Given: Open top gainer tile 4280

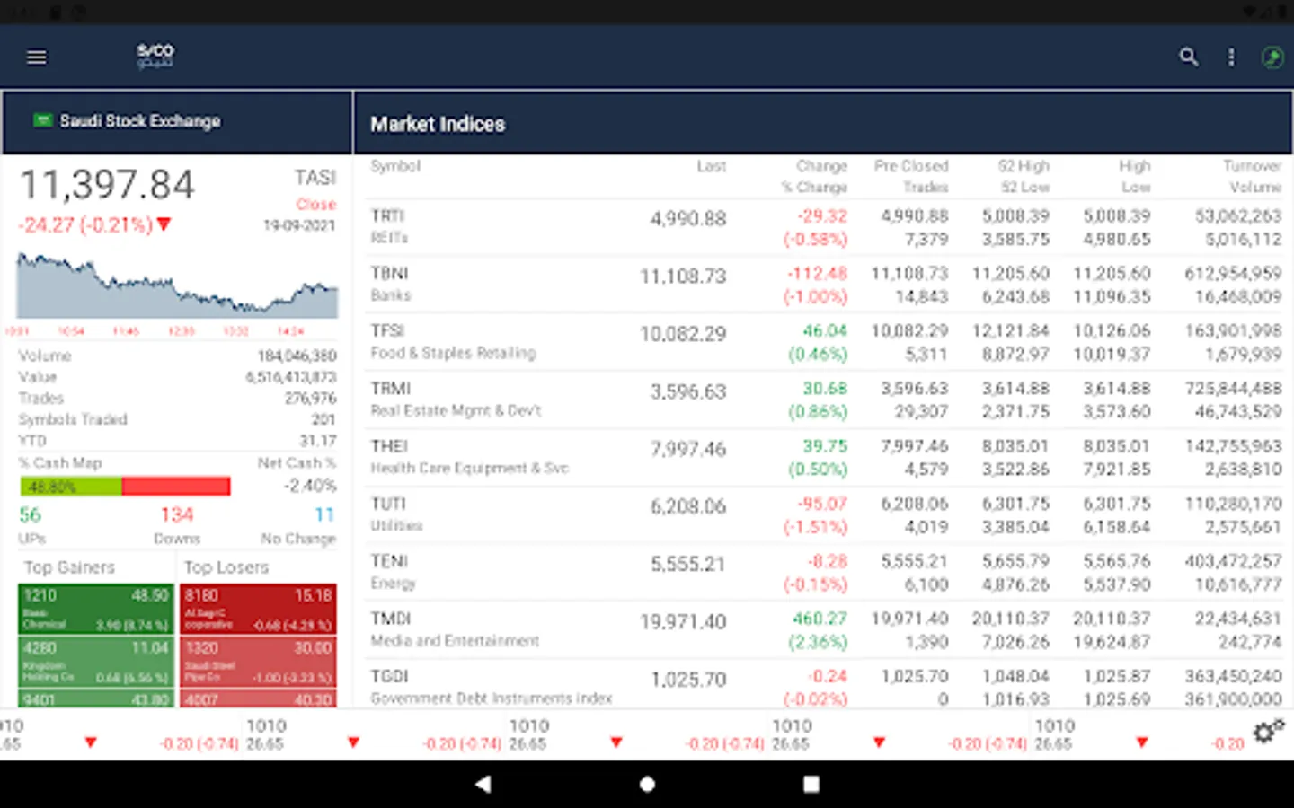Looking at the screenshot, I should (x=96, y=662).
